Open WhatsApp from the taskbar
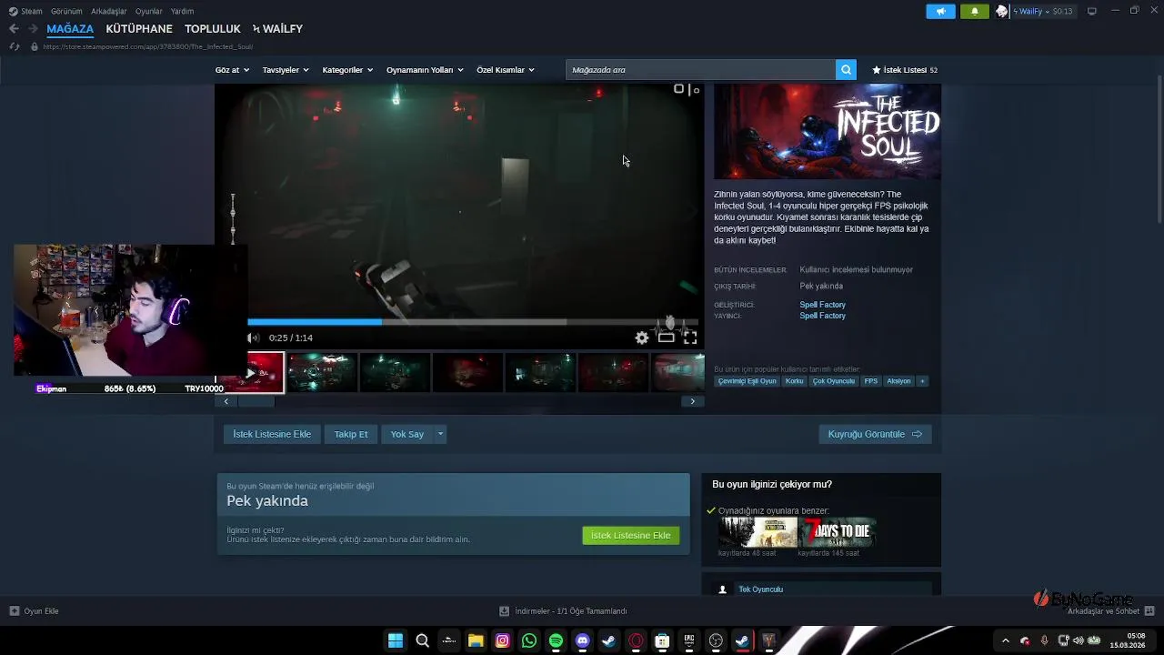 [x=529, y=640]
